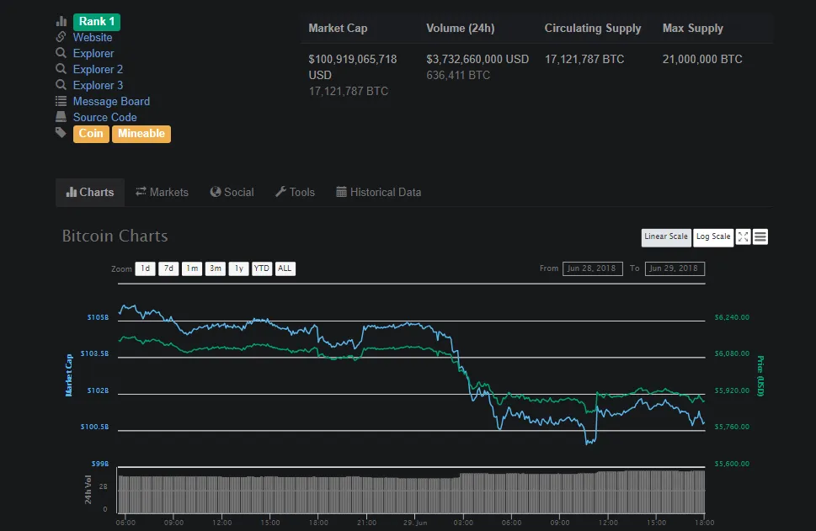
Task: Select Linear Scale for the chart
Action: click(x=666, y=236)
